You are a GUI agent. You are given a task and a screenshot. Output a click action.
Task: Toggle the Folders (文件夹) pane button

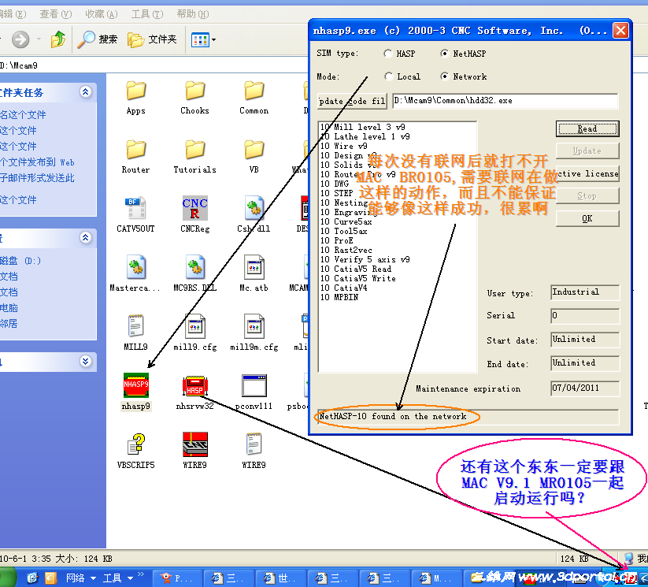pos(152,39)
